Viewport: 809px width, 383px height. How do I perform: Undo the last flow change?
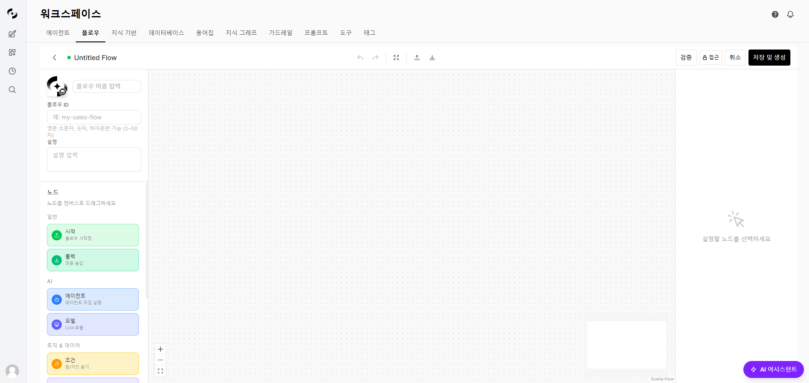360,58
